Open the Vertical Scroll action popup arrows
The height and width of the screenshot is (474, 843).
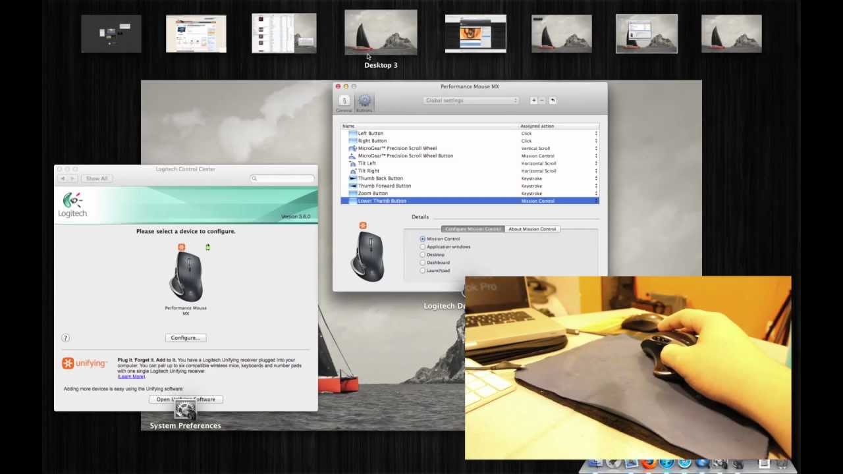596,148
